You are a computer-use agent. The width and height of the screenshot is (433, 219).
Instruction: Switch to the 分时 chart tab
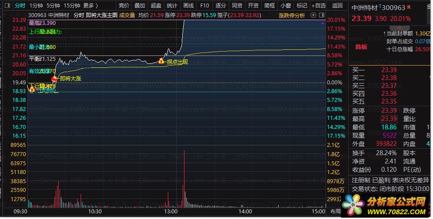click(x=20, y=6)
